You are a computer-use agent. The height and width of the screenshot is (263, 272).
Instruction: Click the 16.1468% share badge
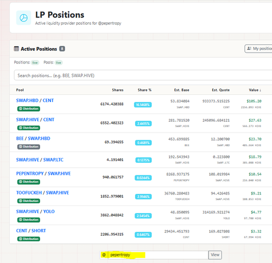click(x=143, y=105)
